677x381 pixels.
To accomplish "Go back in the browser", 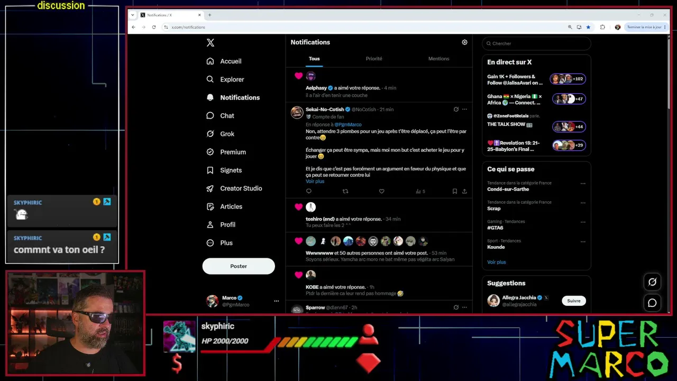I will click(x=134, y=27).
